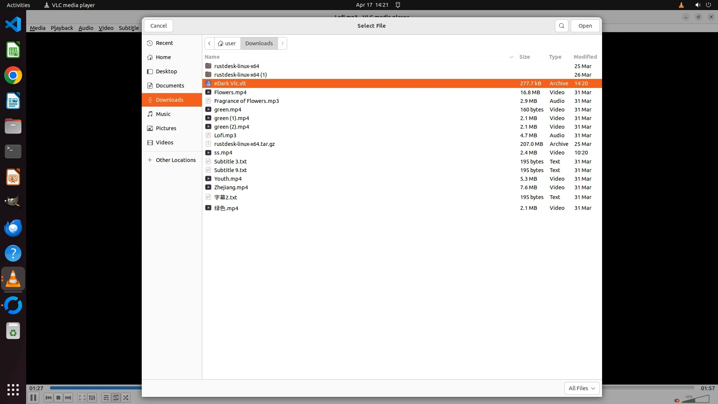Click the path bar forward chevron
The image size is (718, 404).
pos(282,43)
